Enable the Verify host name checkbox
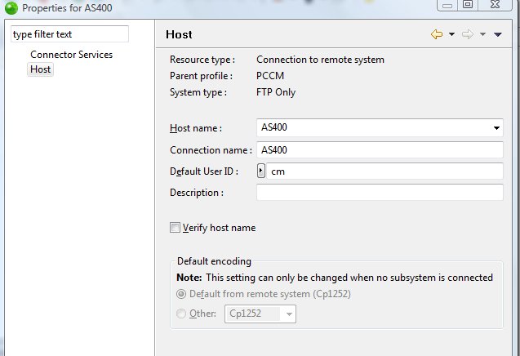The height and width of the screenshot is (356, 520). coord(175,228)
